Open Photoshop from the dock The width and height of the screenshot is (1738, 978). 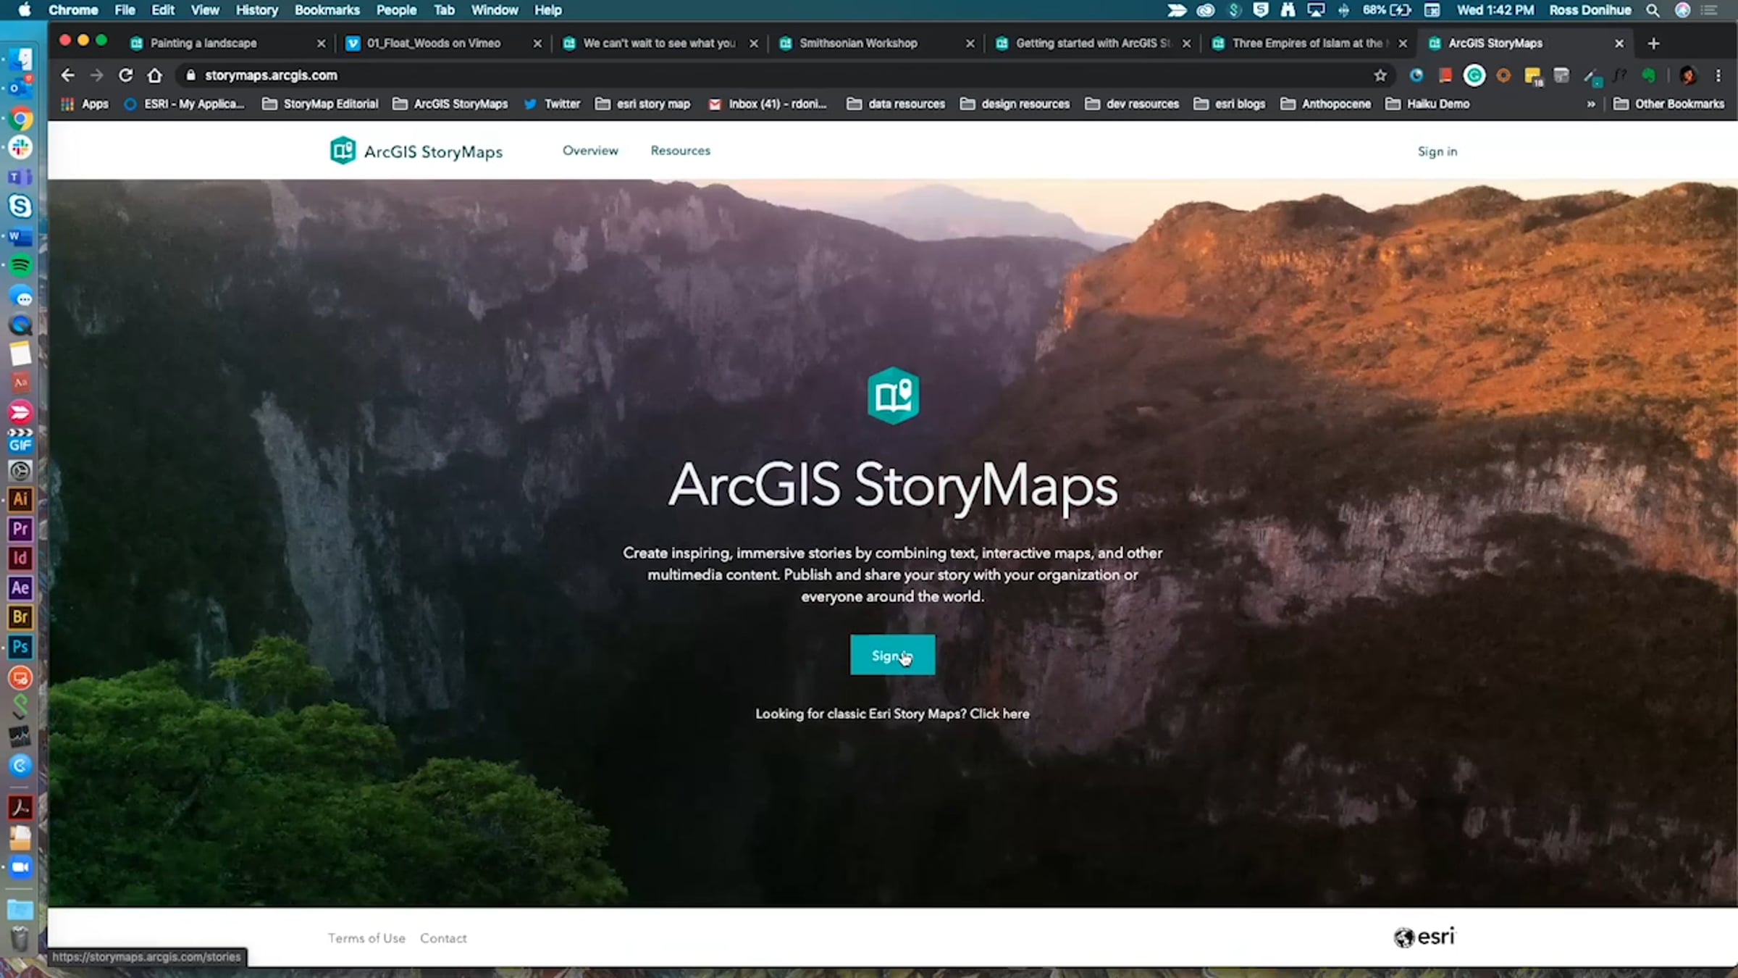click(x=20, y=647)
